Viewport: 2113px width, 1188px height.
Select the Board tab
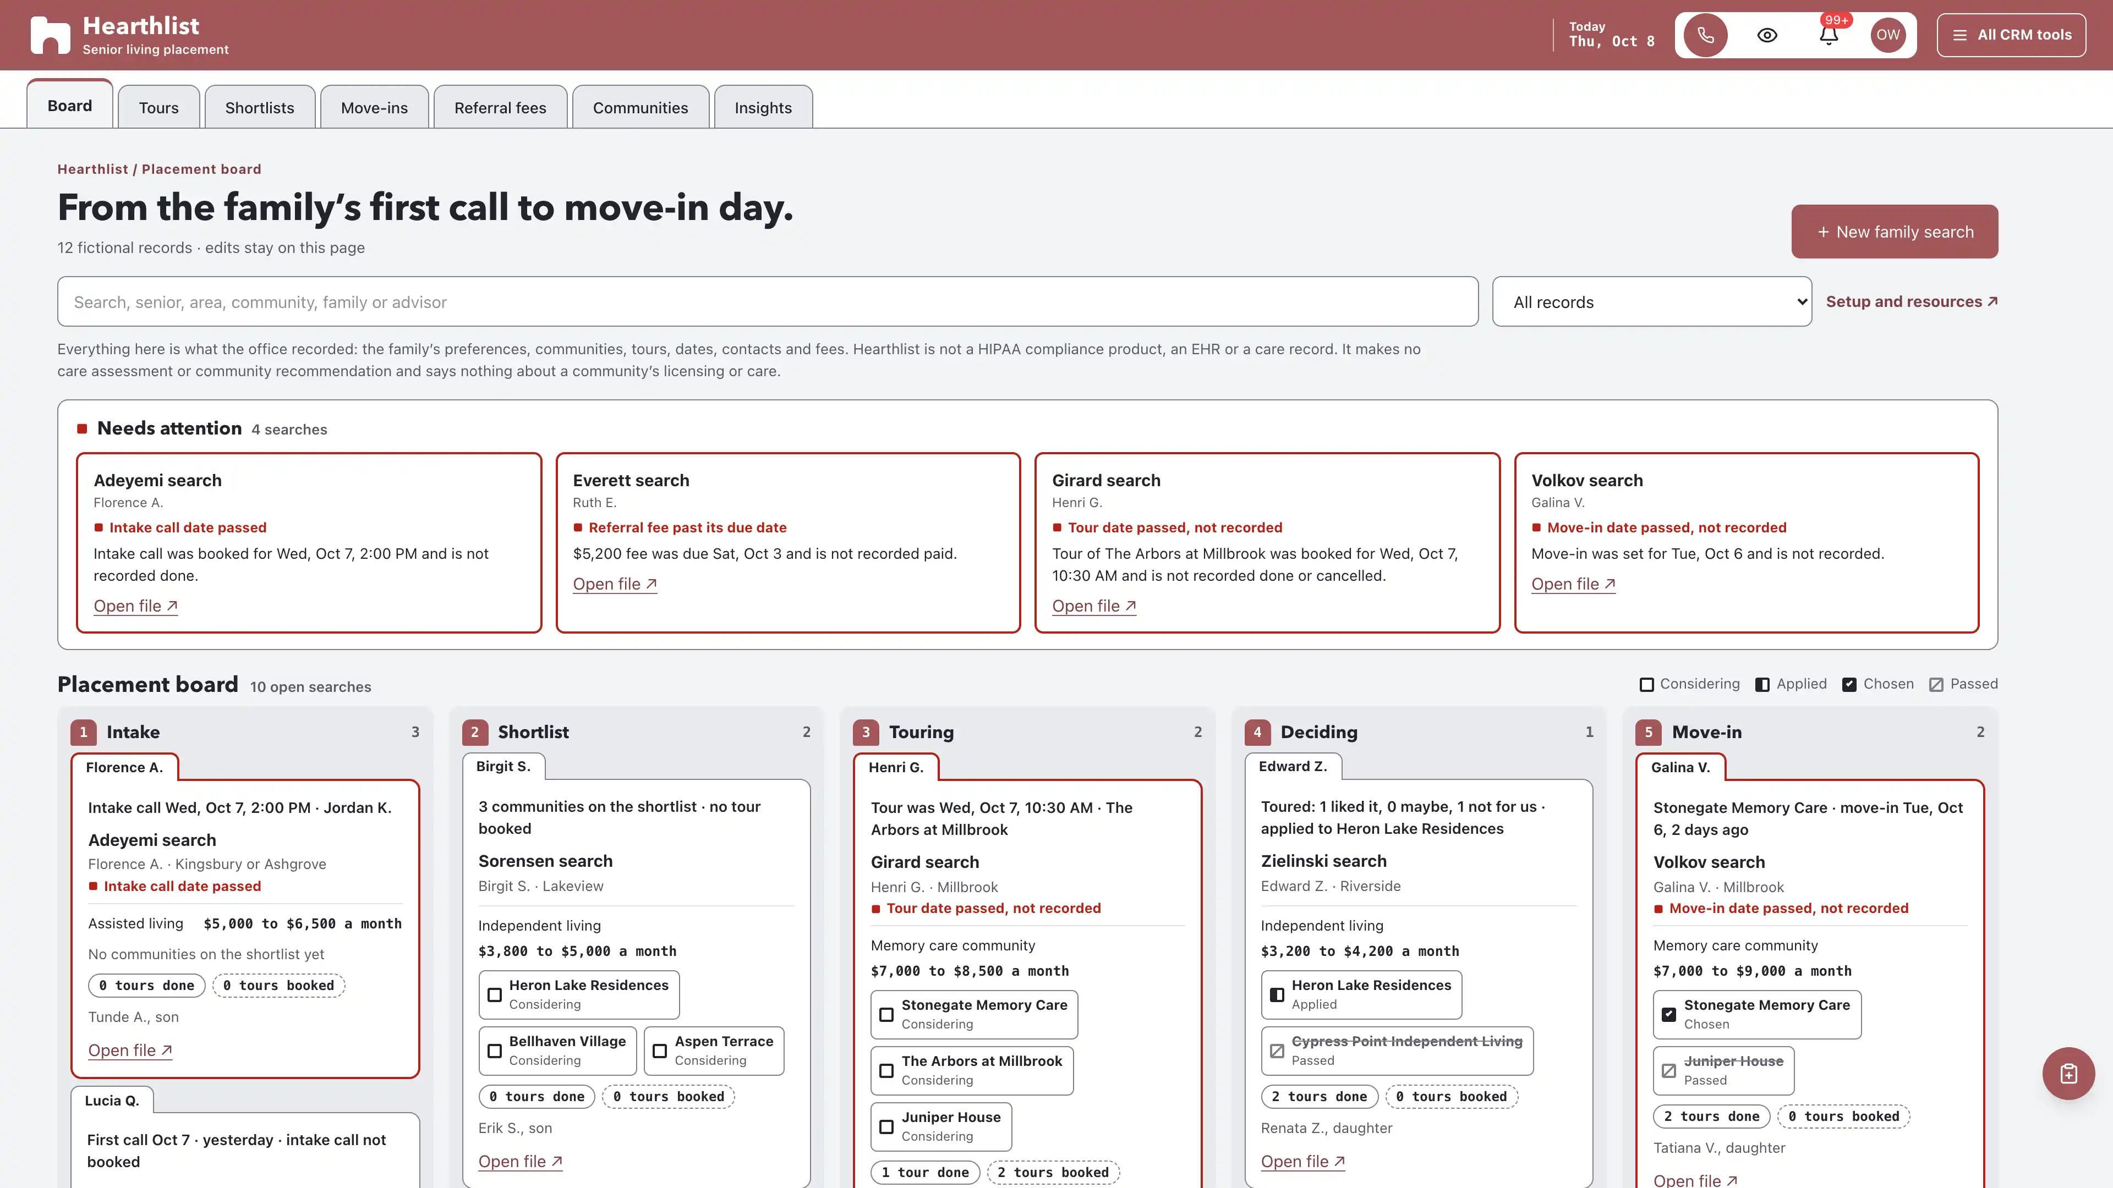pos(70,105)
